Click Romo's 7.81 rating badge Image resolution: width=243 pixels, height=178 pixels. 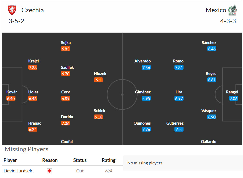coord(179,68)
